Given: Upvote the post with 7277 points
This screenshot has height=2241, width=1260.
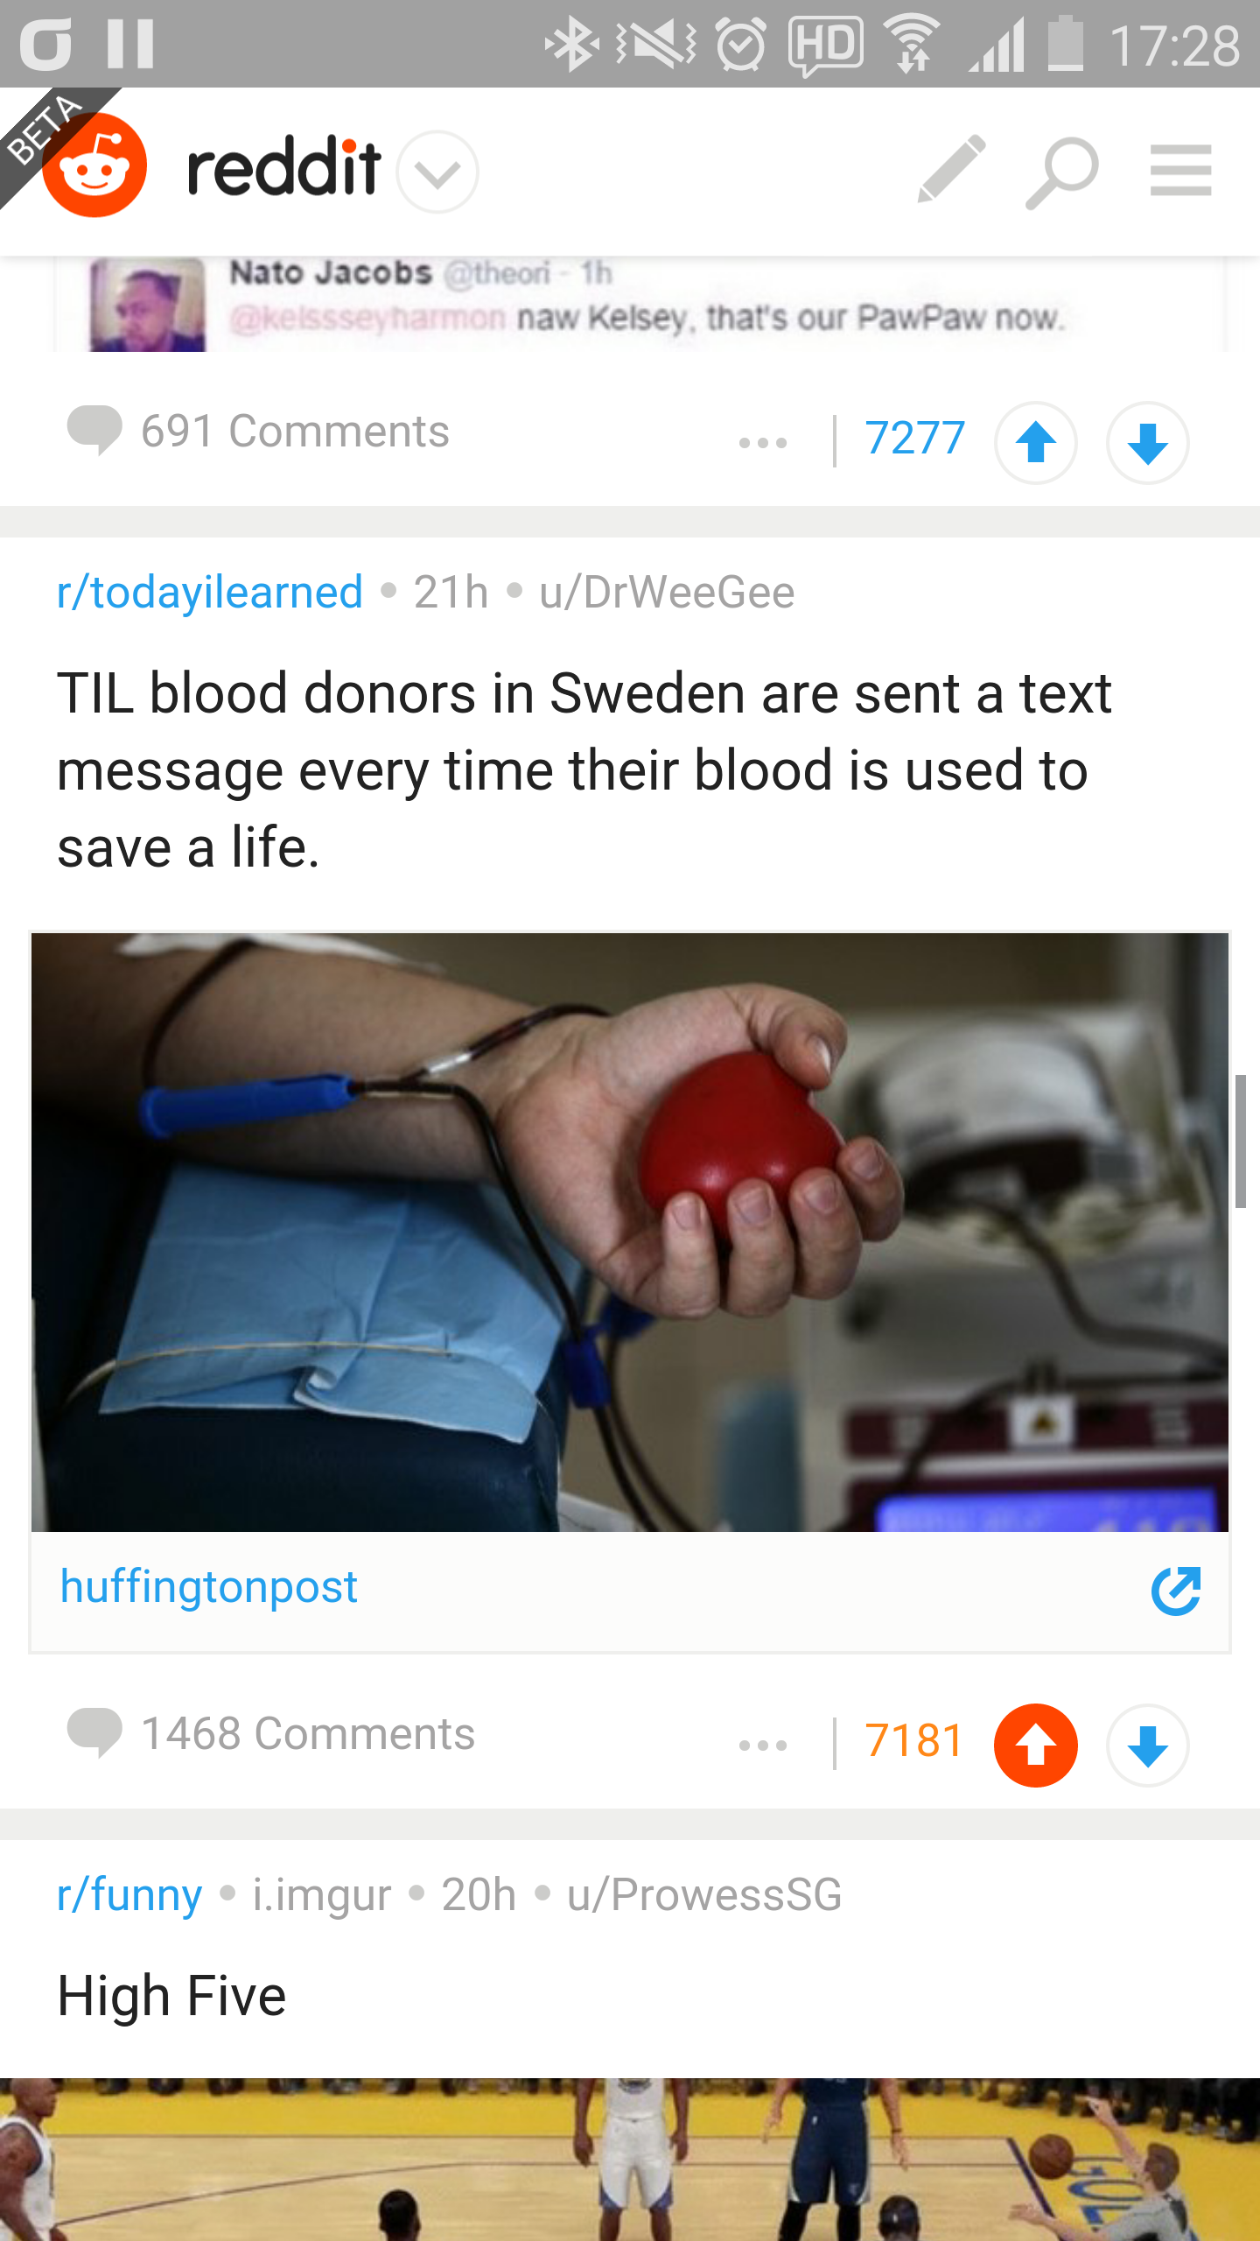Looking at the screenshot, I should (x=1036, y=442).
